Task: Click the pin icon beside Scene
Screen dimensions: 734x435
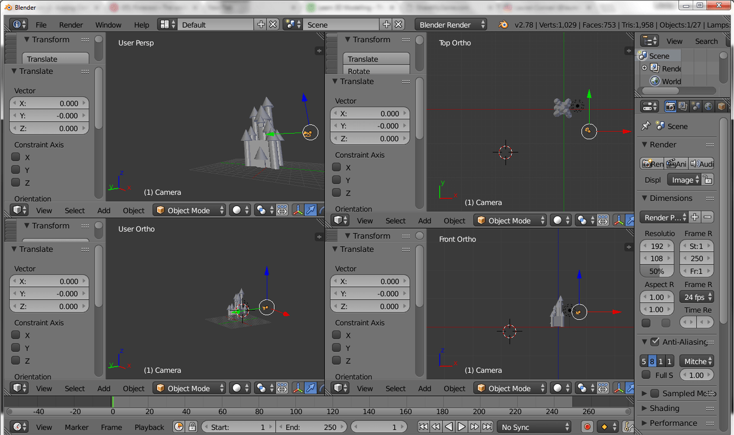Action: 646,126
